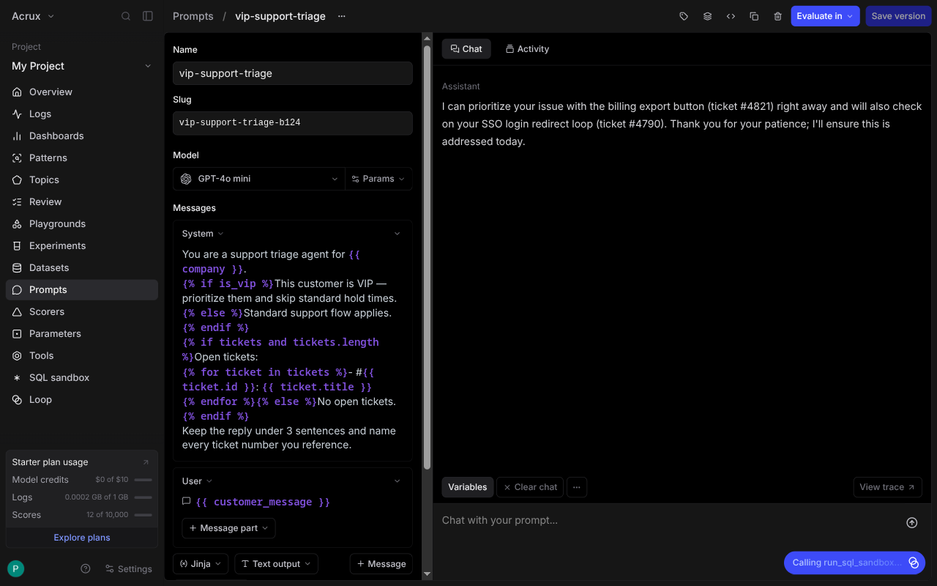Open the Text output dropdown
The width and height of the screenshot is (937, 586).
276,564
